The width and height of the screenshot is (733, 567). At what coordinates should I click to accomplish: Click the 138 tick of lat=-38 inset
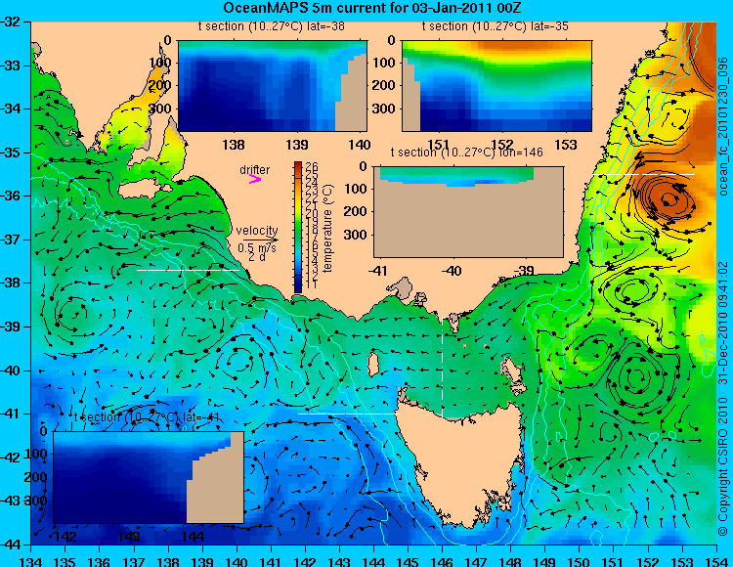coord(234,145)
